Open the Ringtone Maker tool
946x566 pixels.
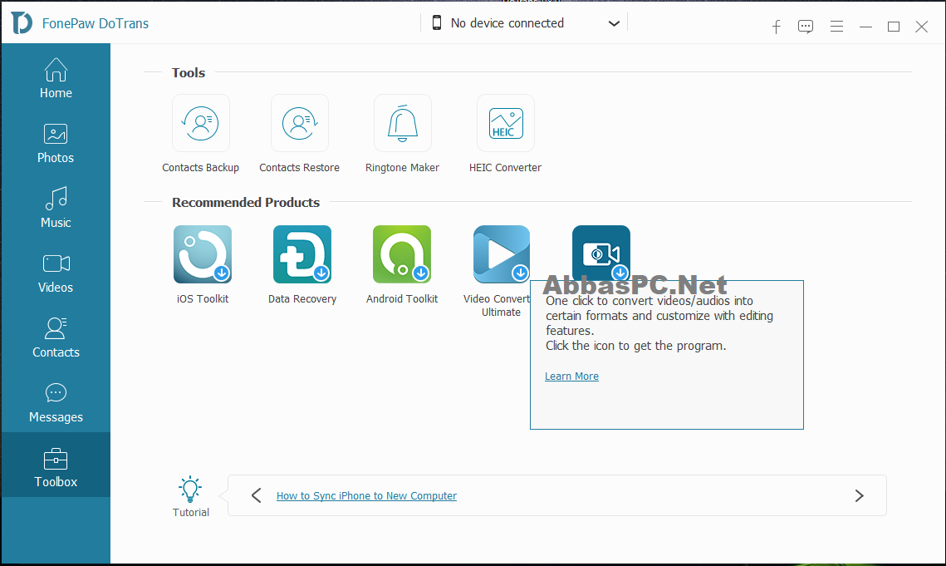(x=403, y=123)
